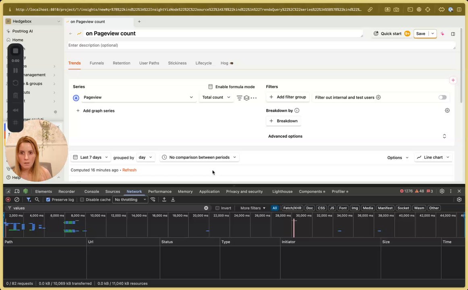The width and height of the screenshot is (468, 290).
Task: Click browser screenshot camera icon
Action: click(x=396, y=10)
